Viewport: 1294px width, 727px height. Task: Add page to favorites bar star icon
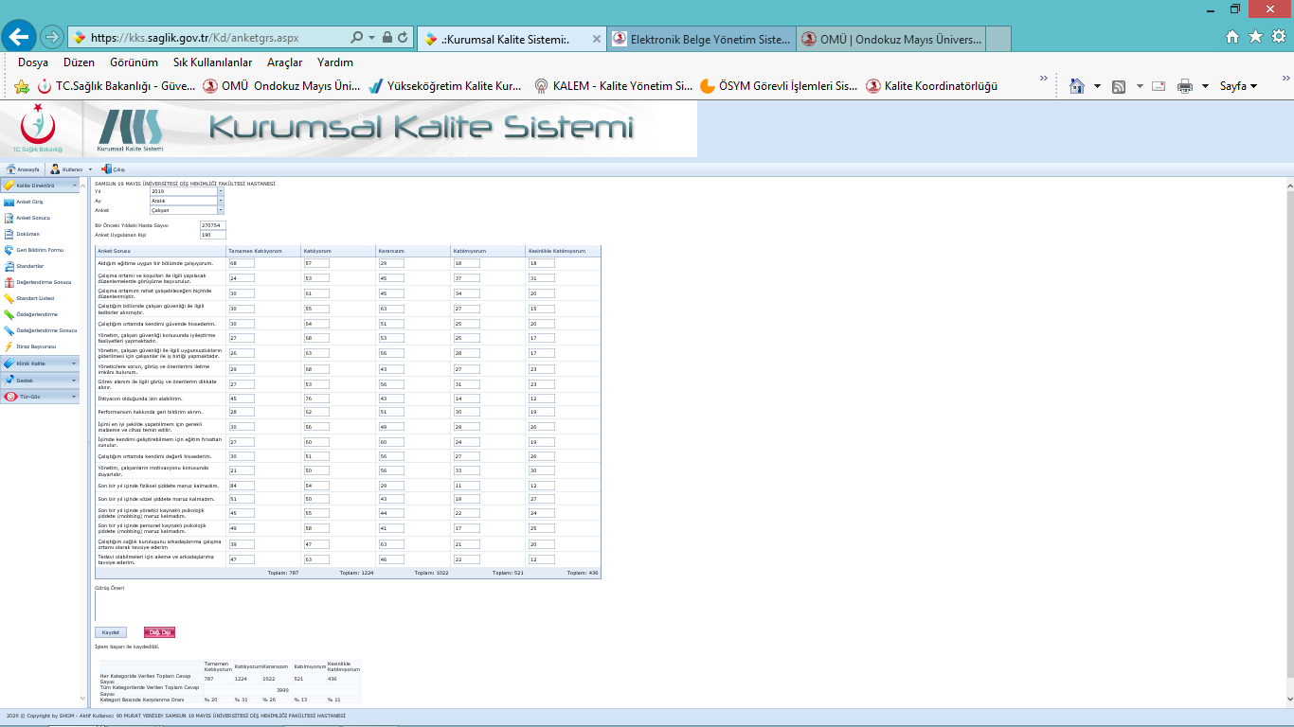[22, 86]
